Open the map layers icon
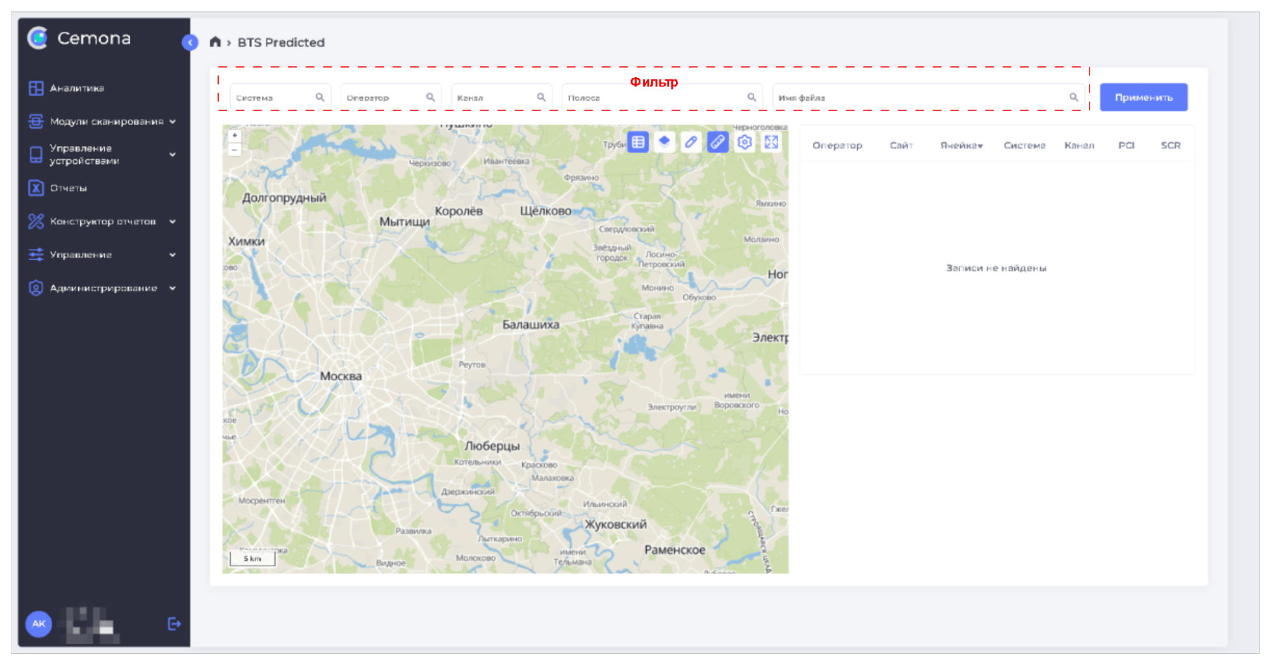Image resolution: width=1270 pixels, height=664 pixels. point(665,142)
